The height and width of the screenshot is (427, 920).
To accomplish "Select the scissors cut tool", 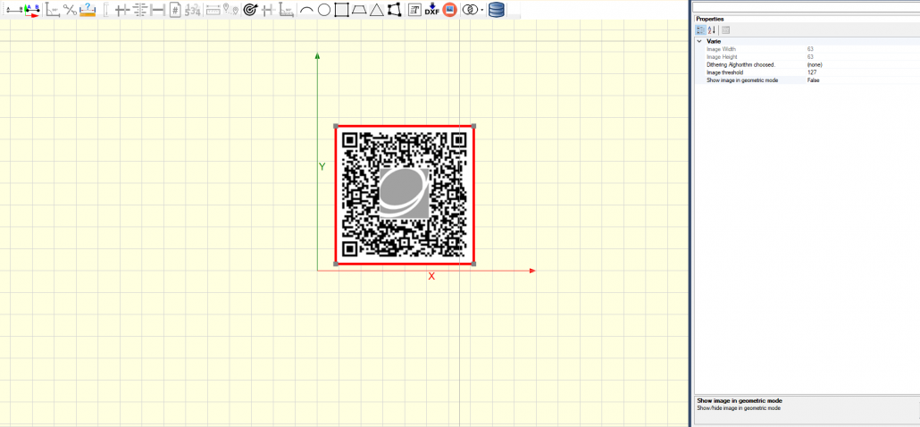I will coord(70,10).
